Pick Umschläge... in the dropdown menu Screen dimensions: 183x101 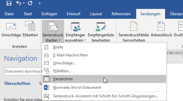coord(104,63)
